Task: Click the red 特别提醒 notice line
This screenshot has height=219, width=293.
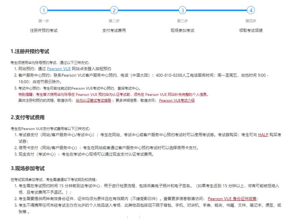Action: 113,94
